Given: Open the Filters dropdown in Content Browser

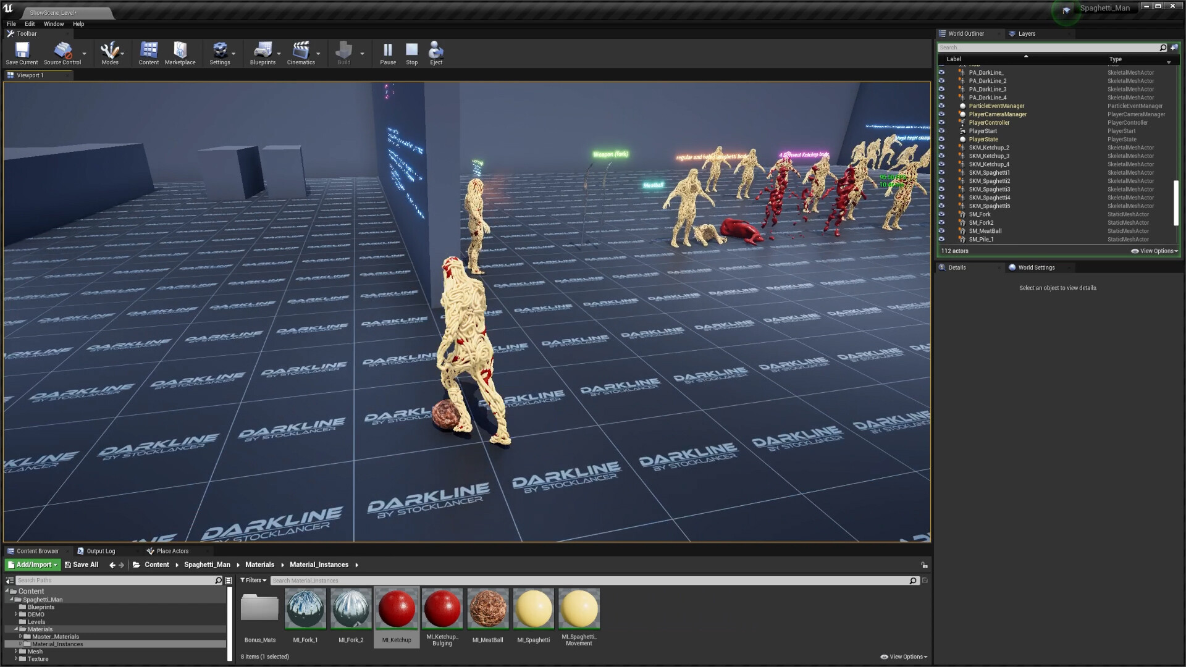Looking at the screenshot, I should (x=253, y=580).
